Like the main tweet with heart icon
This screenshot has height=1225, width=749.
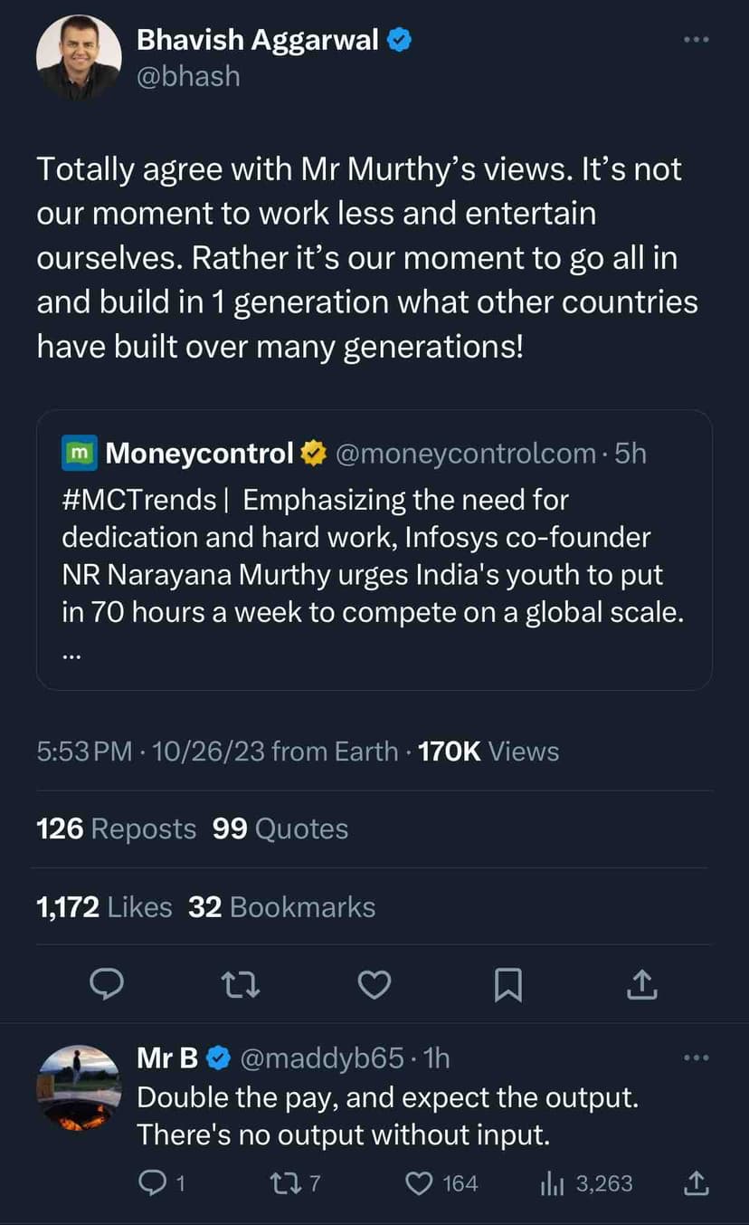374,984
